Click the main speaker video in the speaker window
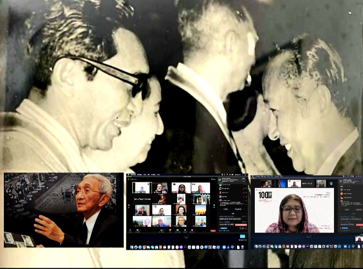 294,210
